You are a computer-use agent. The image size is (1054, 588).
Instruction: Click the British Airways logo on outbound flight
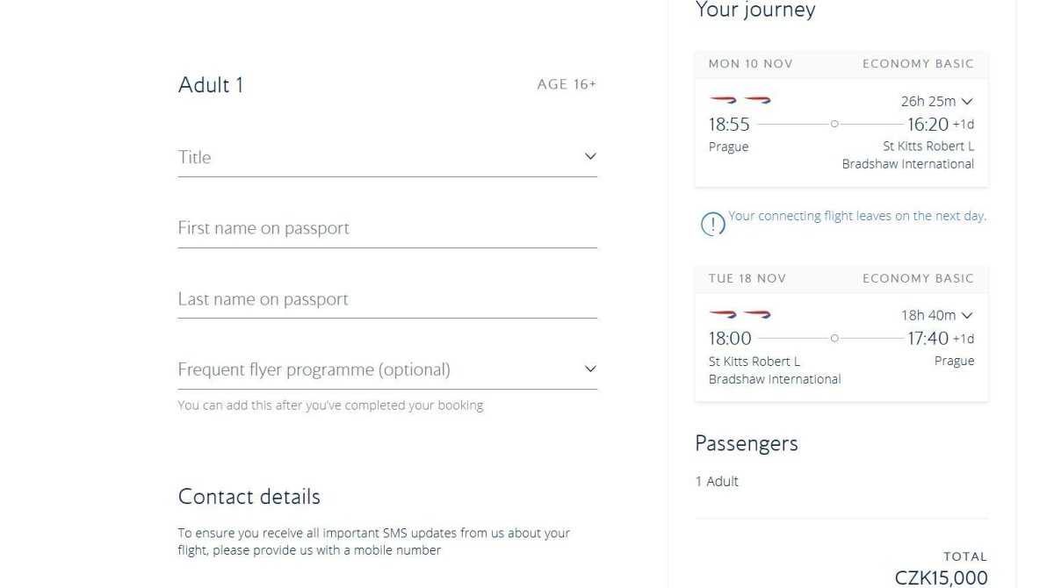tap(740, 100)
